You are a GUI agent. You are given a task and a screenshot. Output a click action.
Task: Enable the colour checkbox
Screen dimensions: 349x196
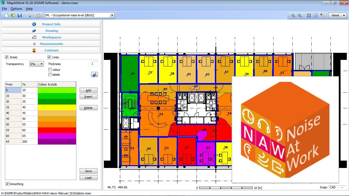pos(50,70)
